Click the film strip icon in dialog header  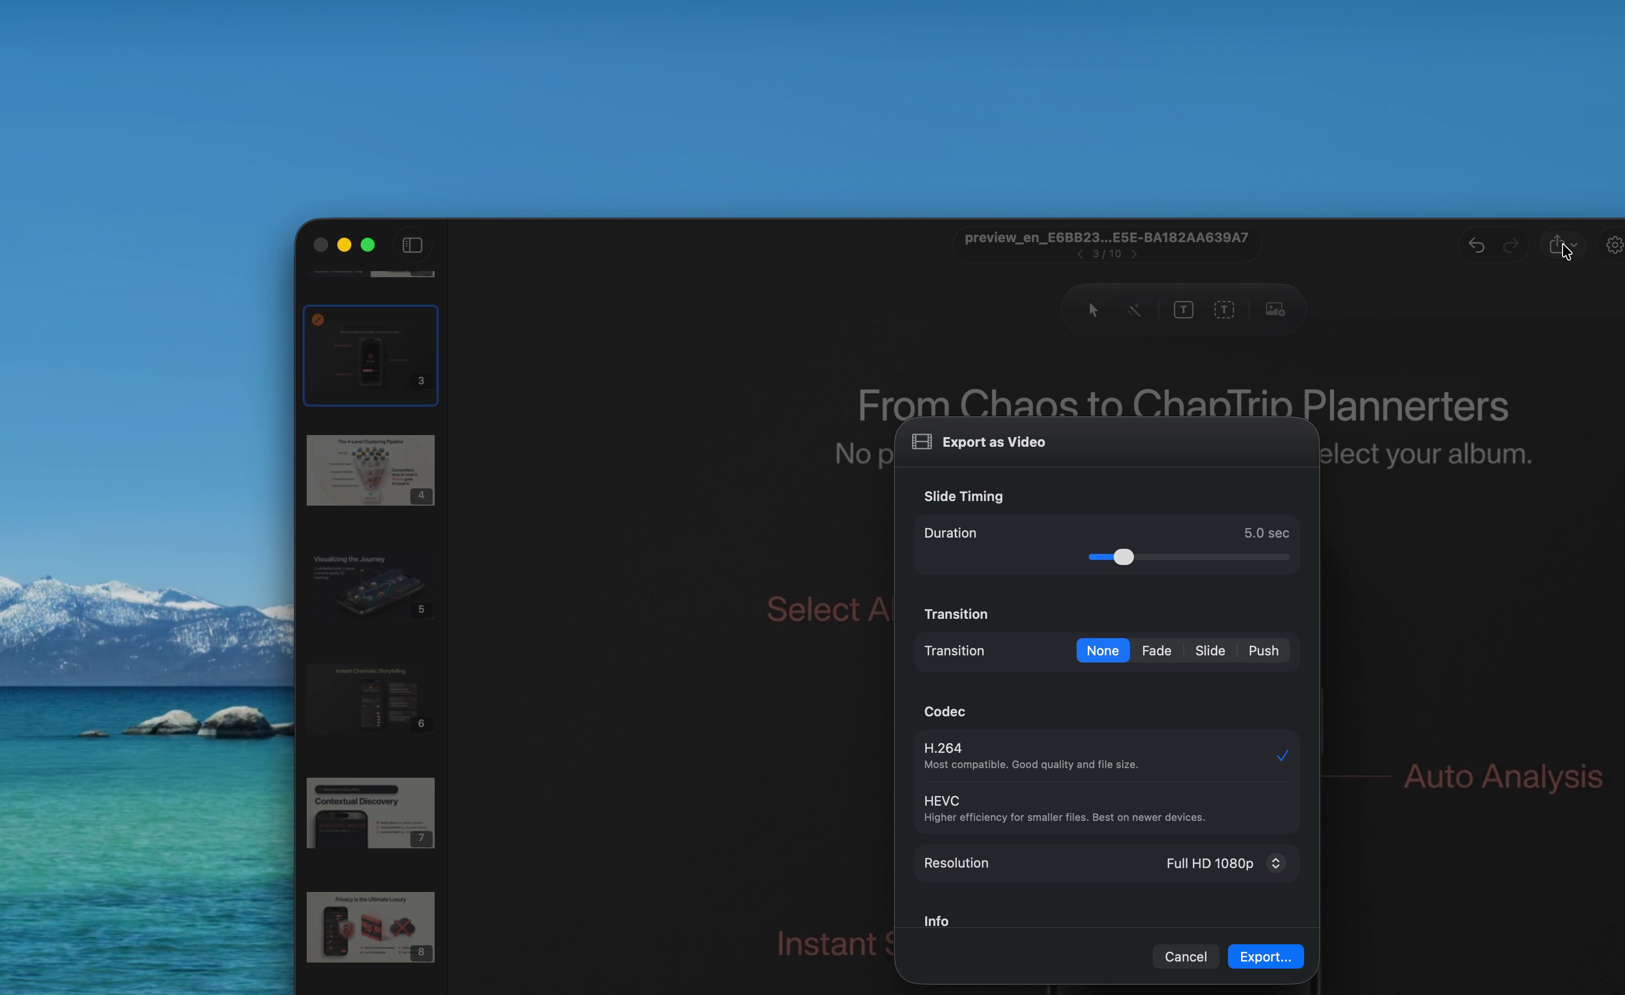[921, 442]
